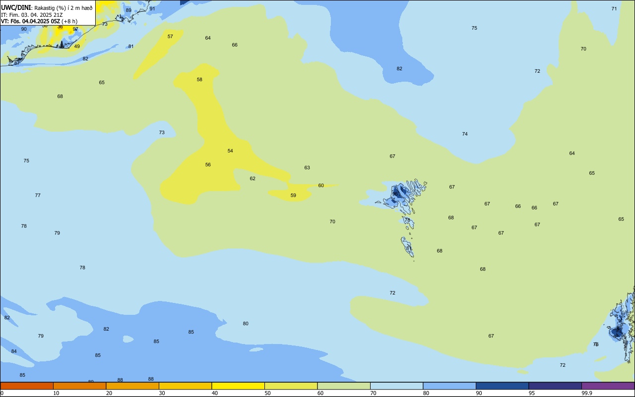Click the humidity value 91 on the map

(152, 9)
